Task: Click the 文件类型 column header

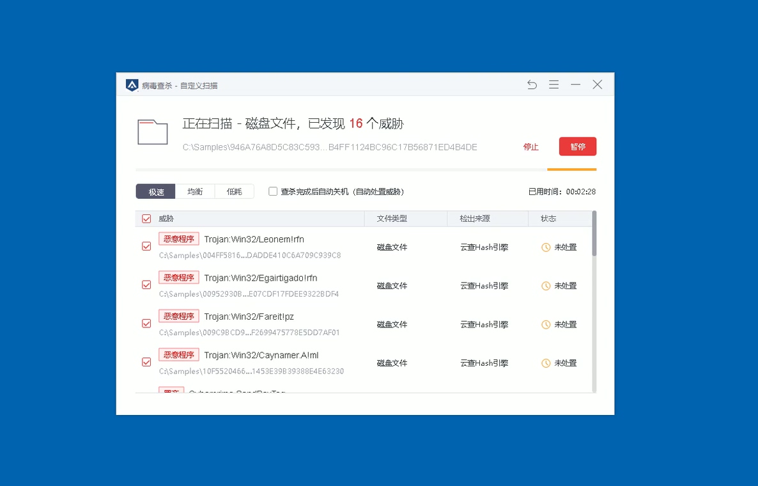Action: [392, 219]
